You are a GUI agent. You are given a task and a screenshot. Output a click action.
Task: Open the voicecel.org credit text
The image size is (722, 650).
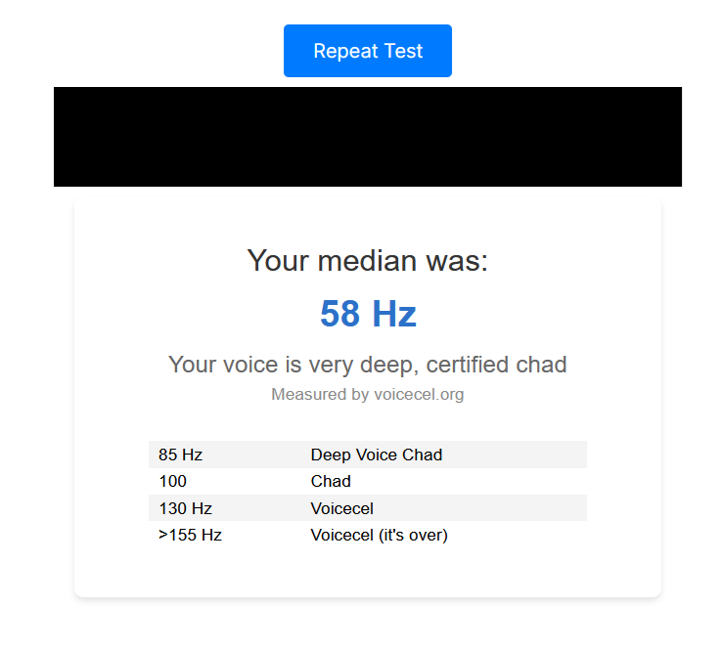pyautogui.click(x=419, y=395)
